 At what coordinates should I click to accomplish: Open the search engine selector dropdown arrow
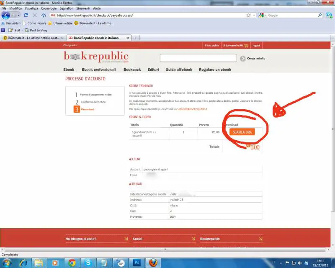pyautogui.click(x=265, y=15)
